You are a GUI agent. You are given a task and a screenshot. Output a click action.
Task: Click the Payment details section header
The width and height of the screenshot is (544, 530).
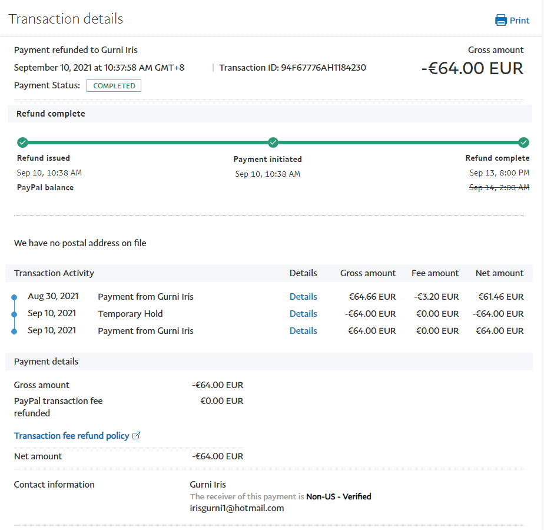point(46,362)
